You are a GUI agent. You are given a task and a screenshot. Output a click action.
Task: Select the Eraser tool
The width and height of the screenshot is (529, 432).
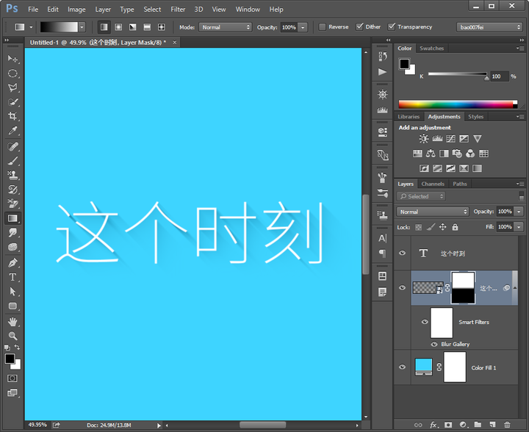(12, 204)
